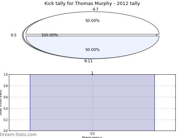This screenshot has height=138, width=185.
Task: Click the bar value label 1
Action: click(x=92, y=73)
